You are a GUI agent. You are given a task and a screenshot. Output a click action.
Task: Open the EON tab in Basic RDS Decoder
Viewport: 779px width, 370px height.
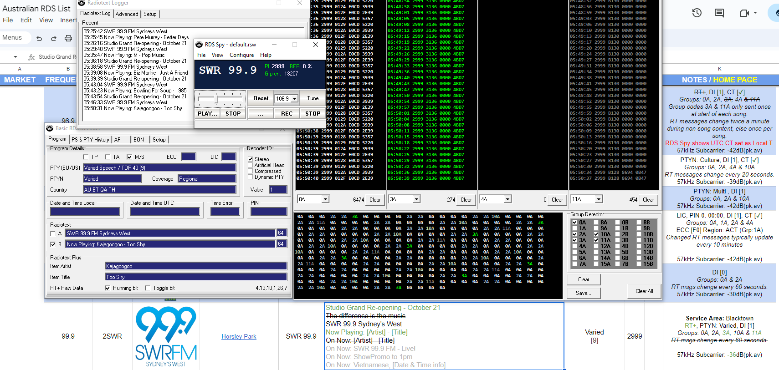pyautogui.click(x=139, y=140)
